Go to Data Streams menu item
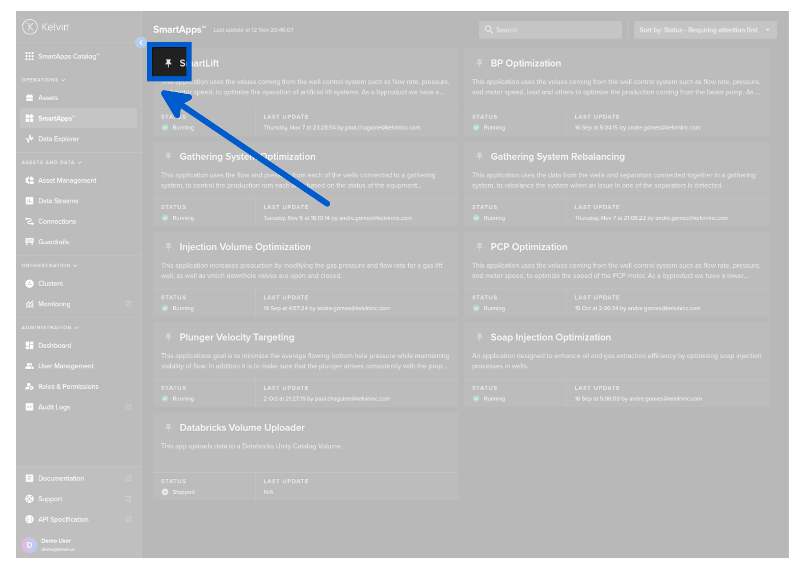The image size is (805, 570). tap(58, 201)
